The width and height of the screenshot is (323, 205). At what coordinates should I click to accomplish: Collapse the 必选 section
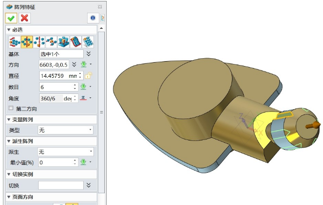coord(9,30)
